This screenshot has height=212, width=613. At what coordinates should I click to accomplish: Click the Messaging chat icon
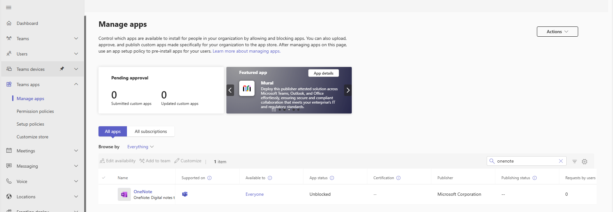click(9, 166)
